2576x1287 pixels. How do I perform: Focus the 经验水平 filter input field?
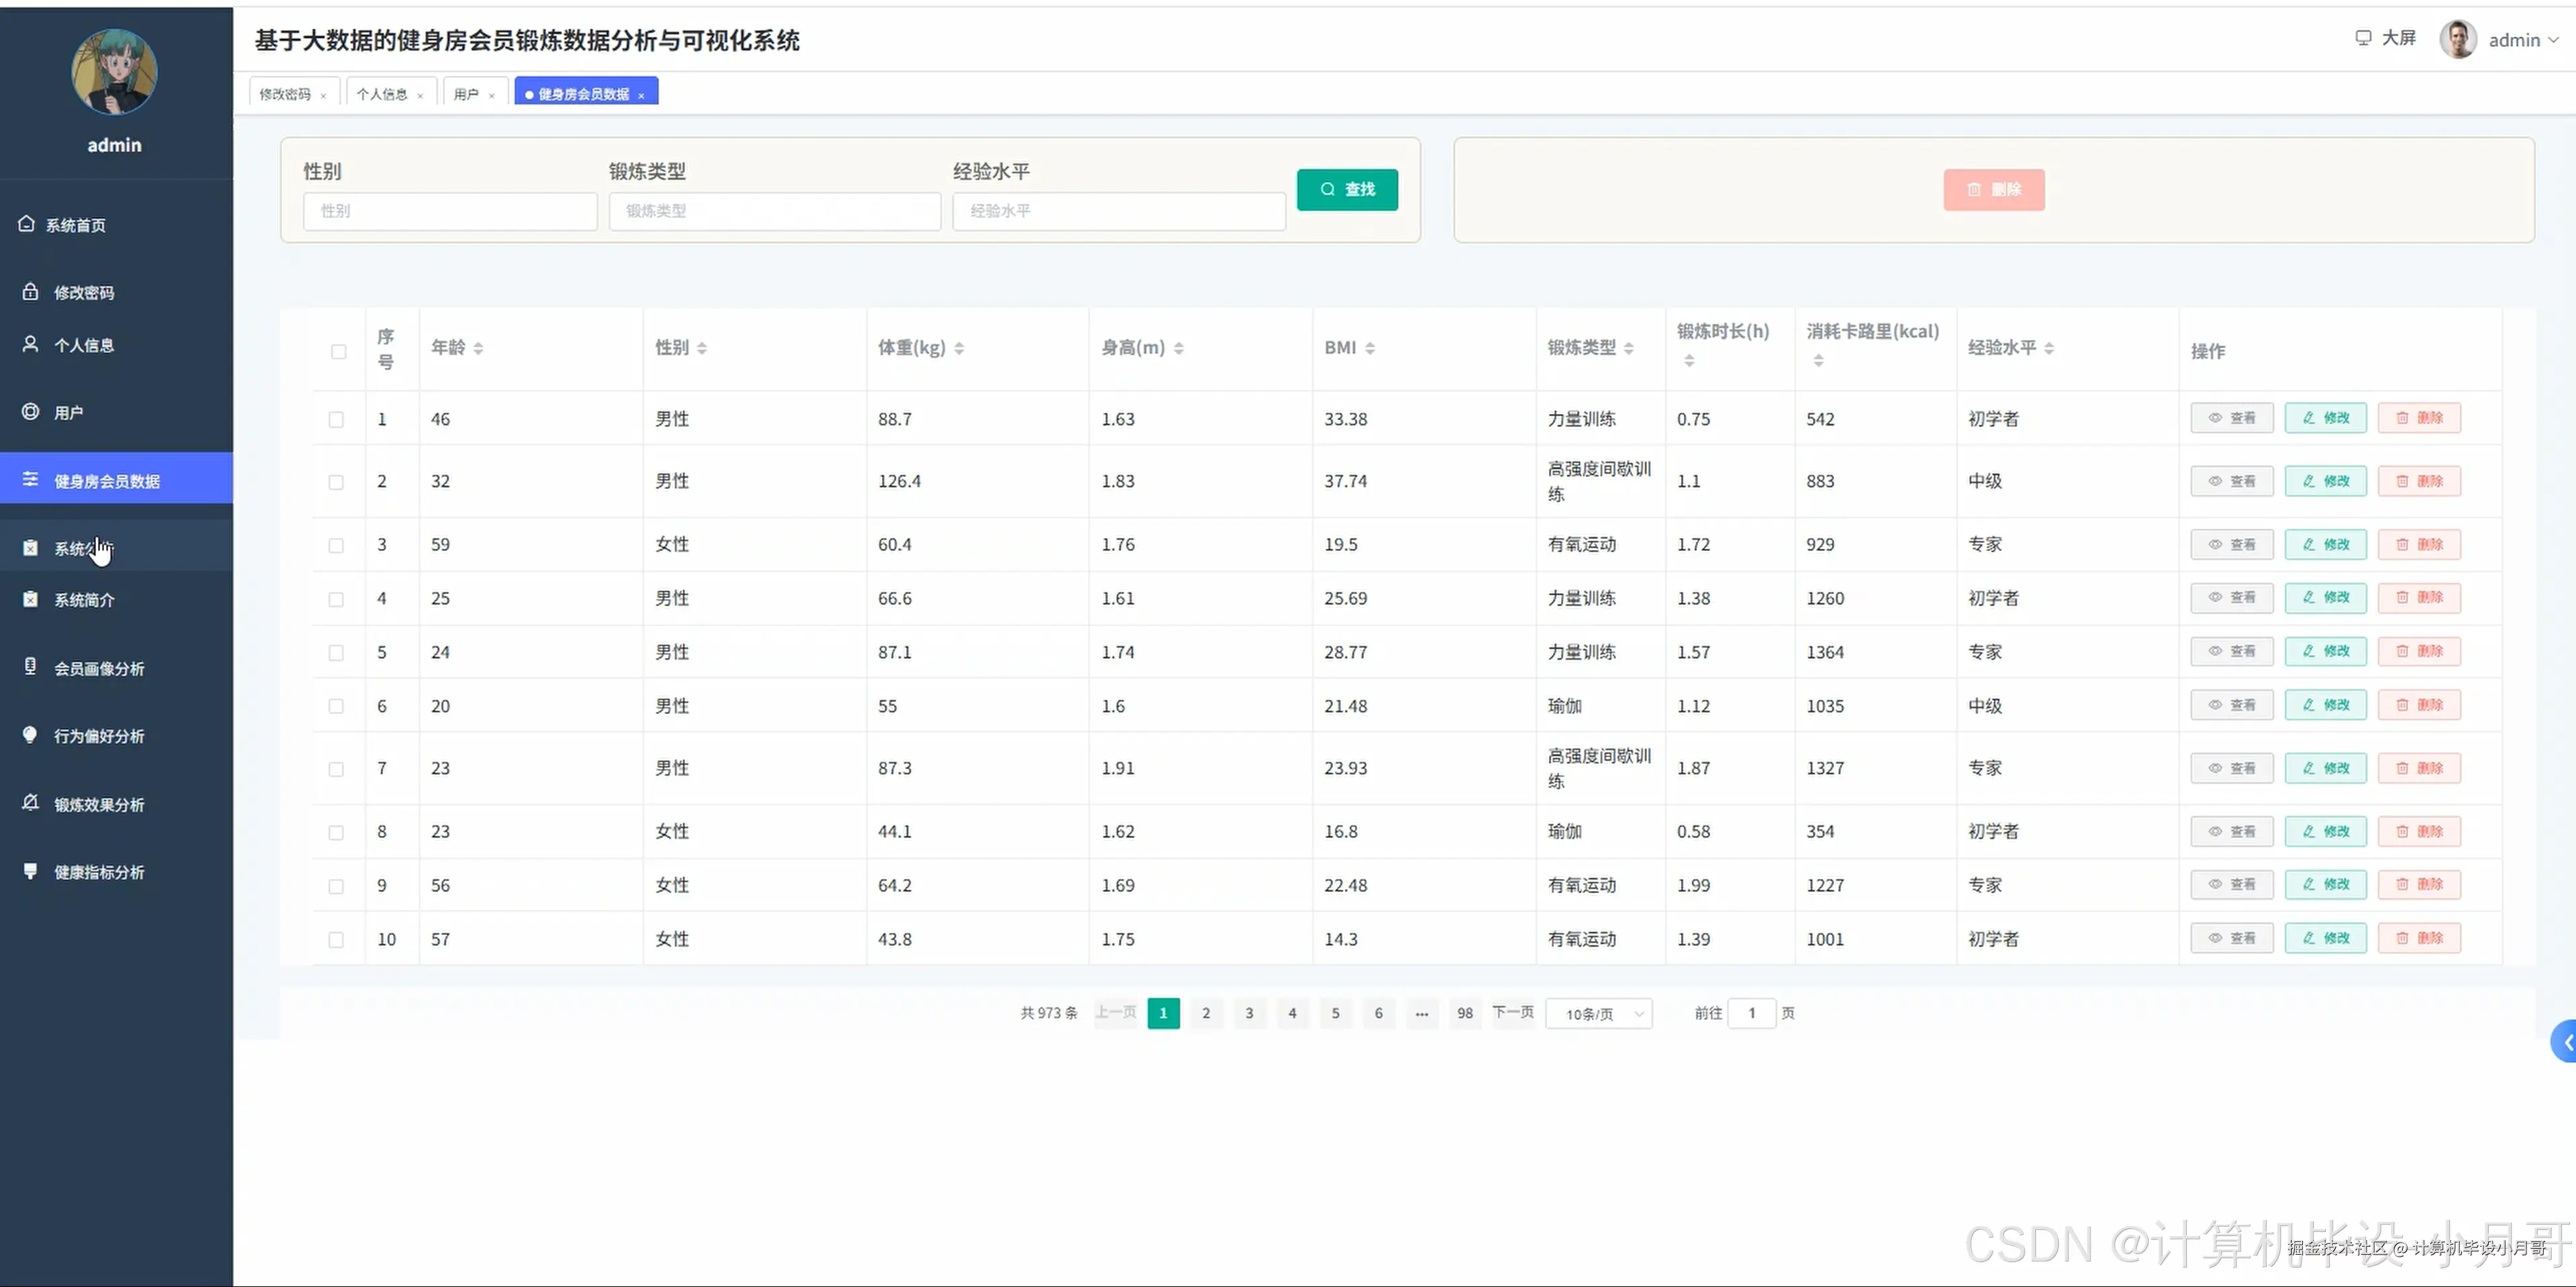[1119, 211]
